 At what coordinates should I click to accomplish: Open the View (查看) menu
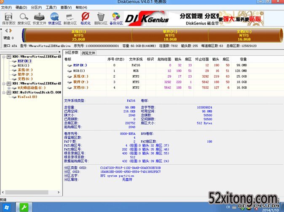coord(66,8)
